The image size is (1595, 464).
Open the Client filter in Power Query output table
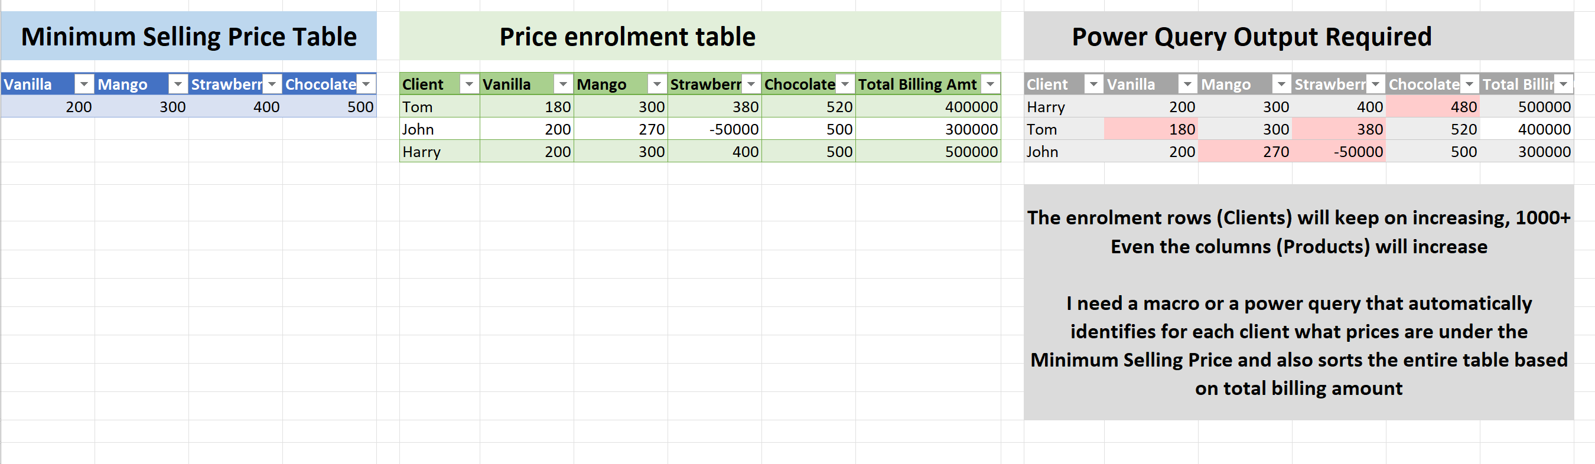1093,83
